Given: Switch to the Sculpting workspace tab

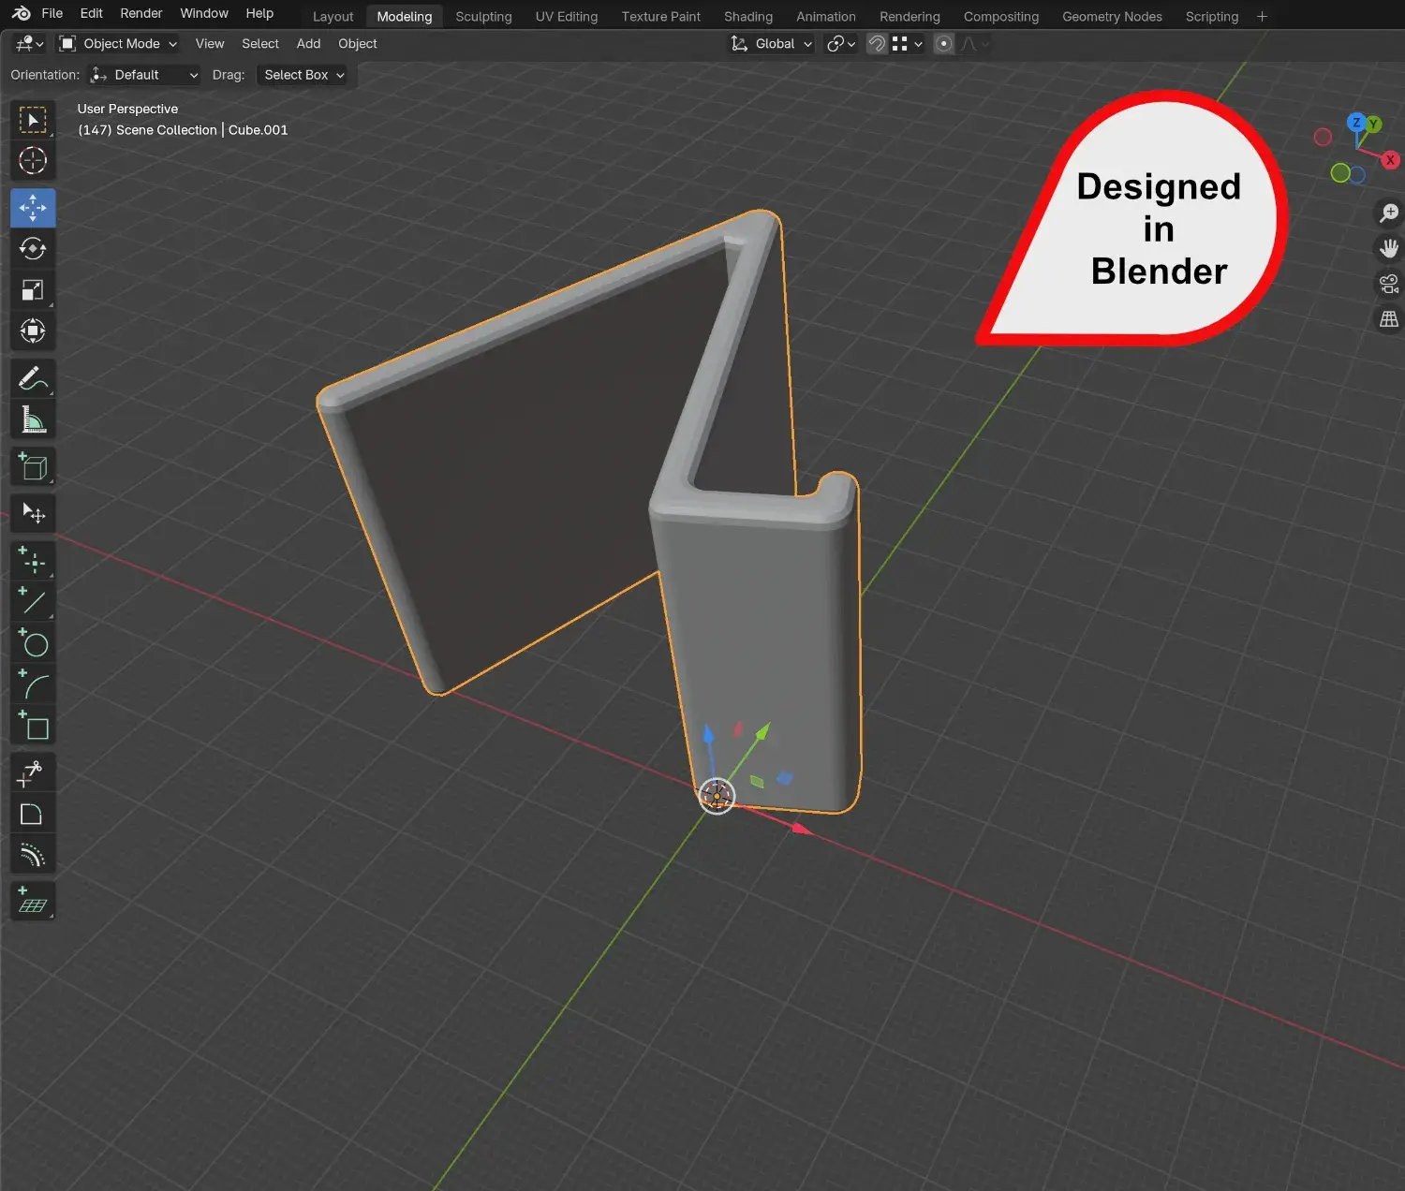Looking at the screenshot, I should pos(483,17).
